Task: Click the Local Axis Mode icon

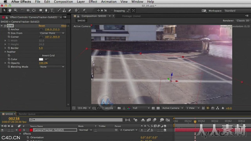Action: coord(98,11)
